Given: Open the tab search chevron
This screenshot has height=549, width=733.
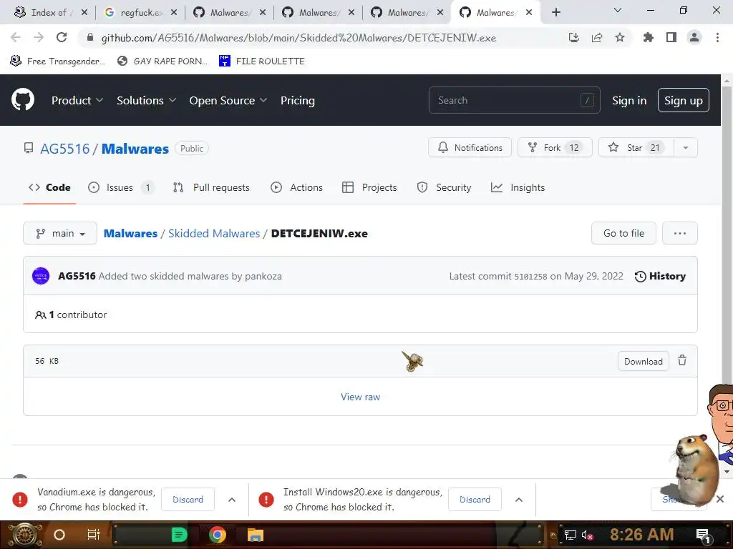Looking at the screenshot, I should 618,10.
